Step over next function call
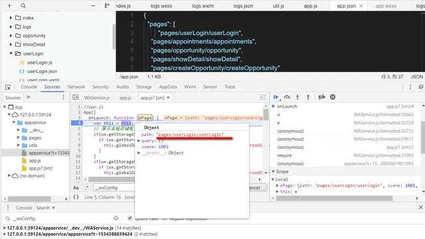This screenshot has width=425, height=239. click(287, 97)
